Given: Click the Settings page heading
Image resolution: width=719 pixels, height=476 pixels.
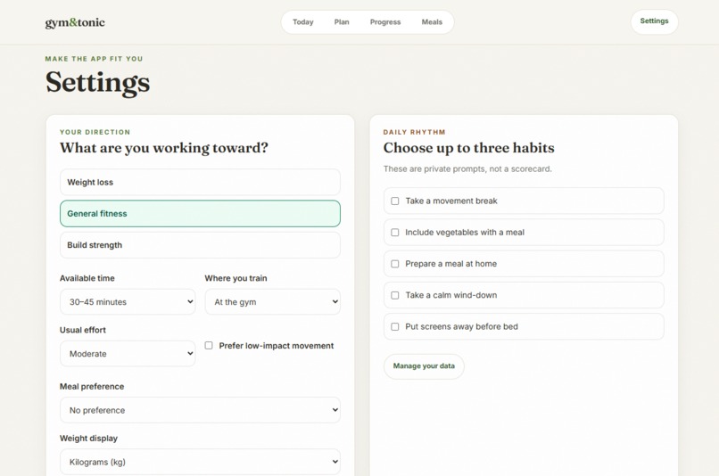Looking at the screenshot, I should (x=97, y=83).
